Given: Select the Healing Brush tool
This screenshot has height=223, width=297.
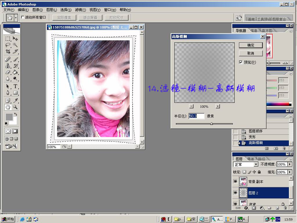Looking at the screenshot, I should point(8,59).
